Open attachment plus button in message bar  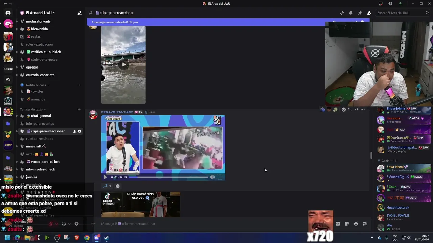point(93,224)
